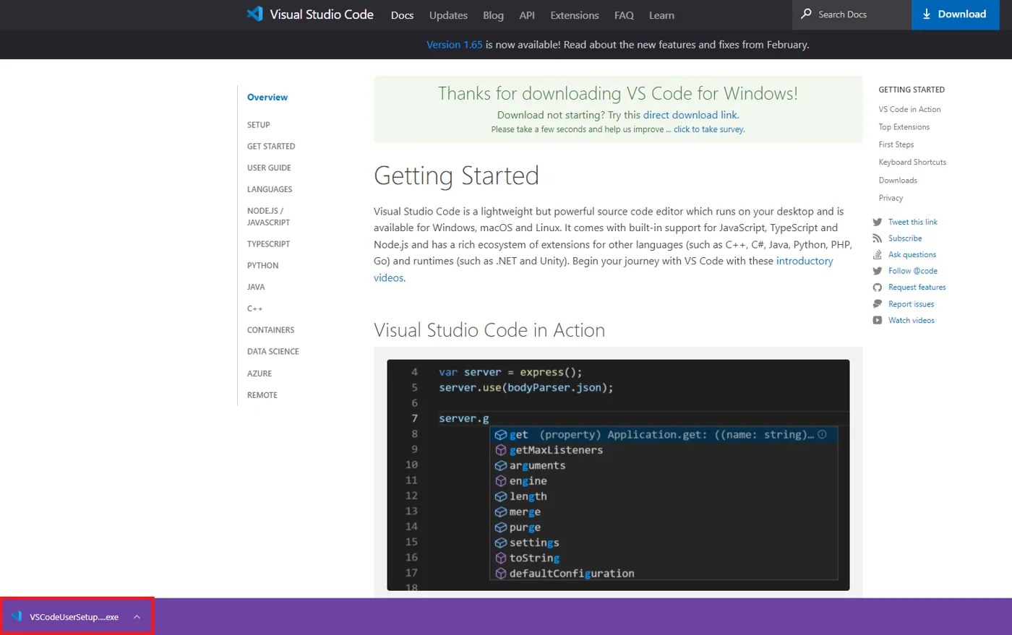Click the download arrow icon in header
Screen dimensions: 1012x635
pos(926,14)
